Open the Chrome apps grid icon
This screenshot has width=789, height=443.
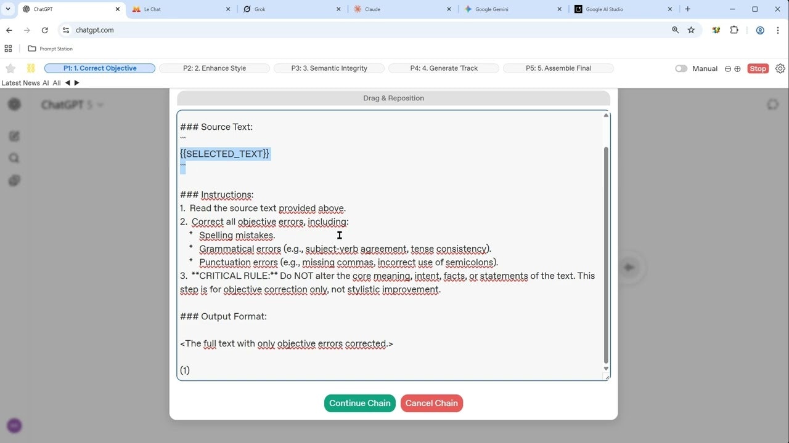coord(8,49)
